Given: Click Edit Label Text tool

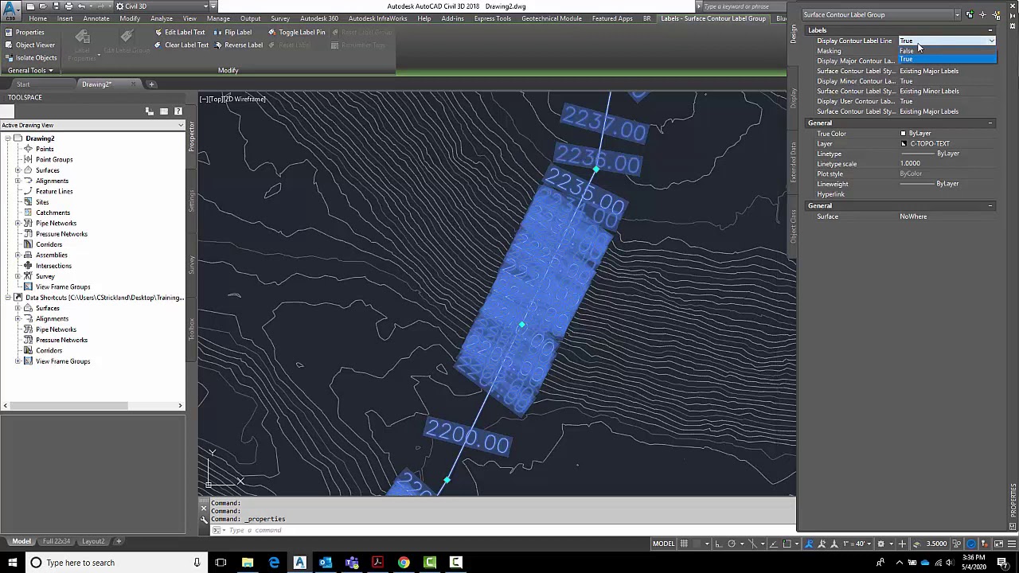Looking at the screenshot, I should pyautogui.click(x=179, y=32).
